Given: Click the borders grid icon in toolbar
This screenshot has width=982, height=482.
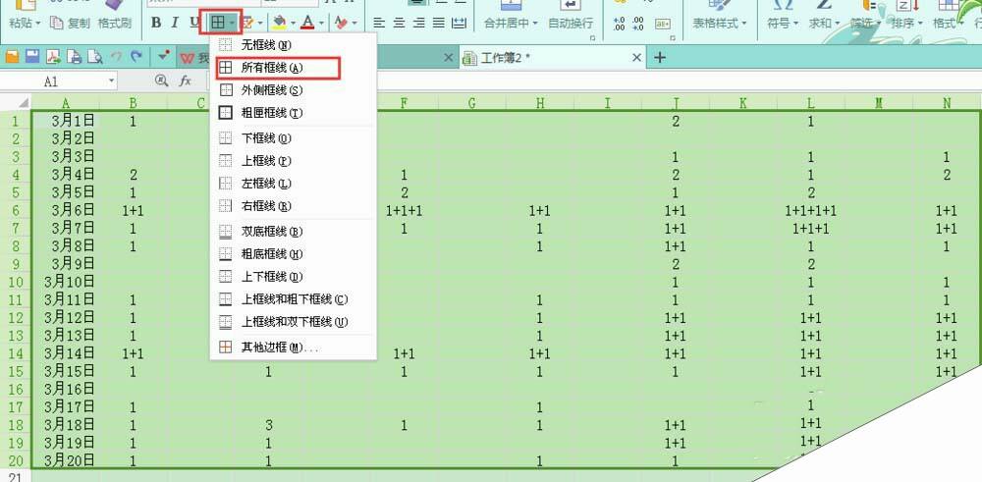Looking at the screenshot, I should 217,24.
